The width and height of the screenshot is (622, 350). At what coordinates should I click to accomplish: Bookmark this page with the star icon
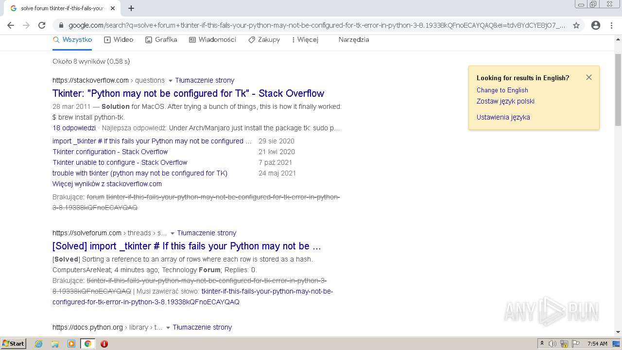pyautogui.click(x=576, y=25)
